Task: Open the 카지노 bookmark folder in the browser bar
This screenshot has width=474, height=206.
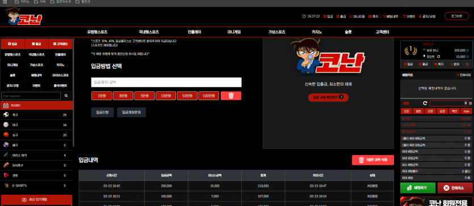Action: click(22, 2)
